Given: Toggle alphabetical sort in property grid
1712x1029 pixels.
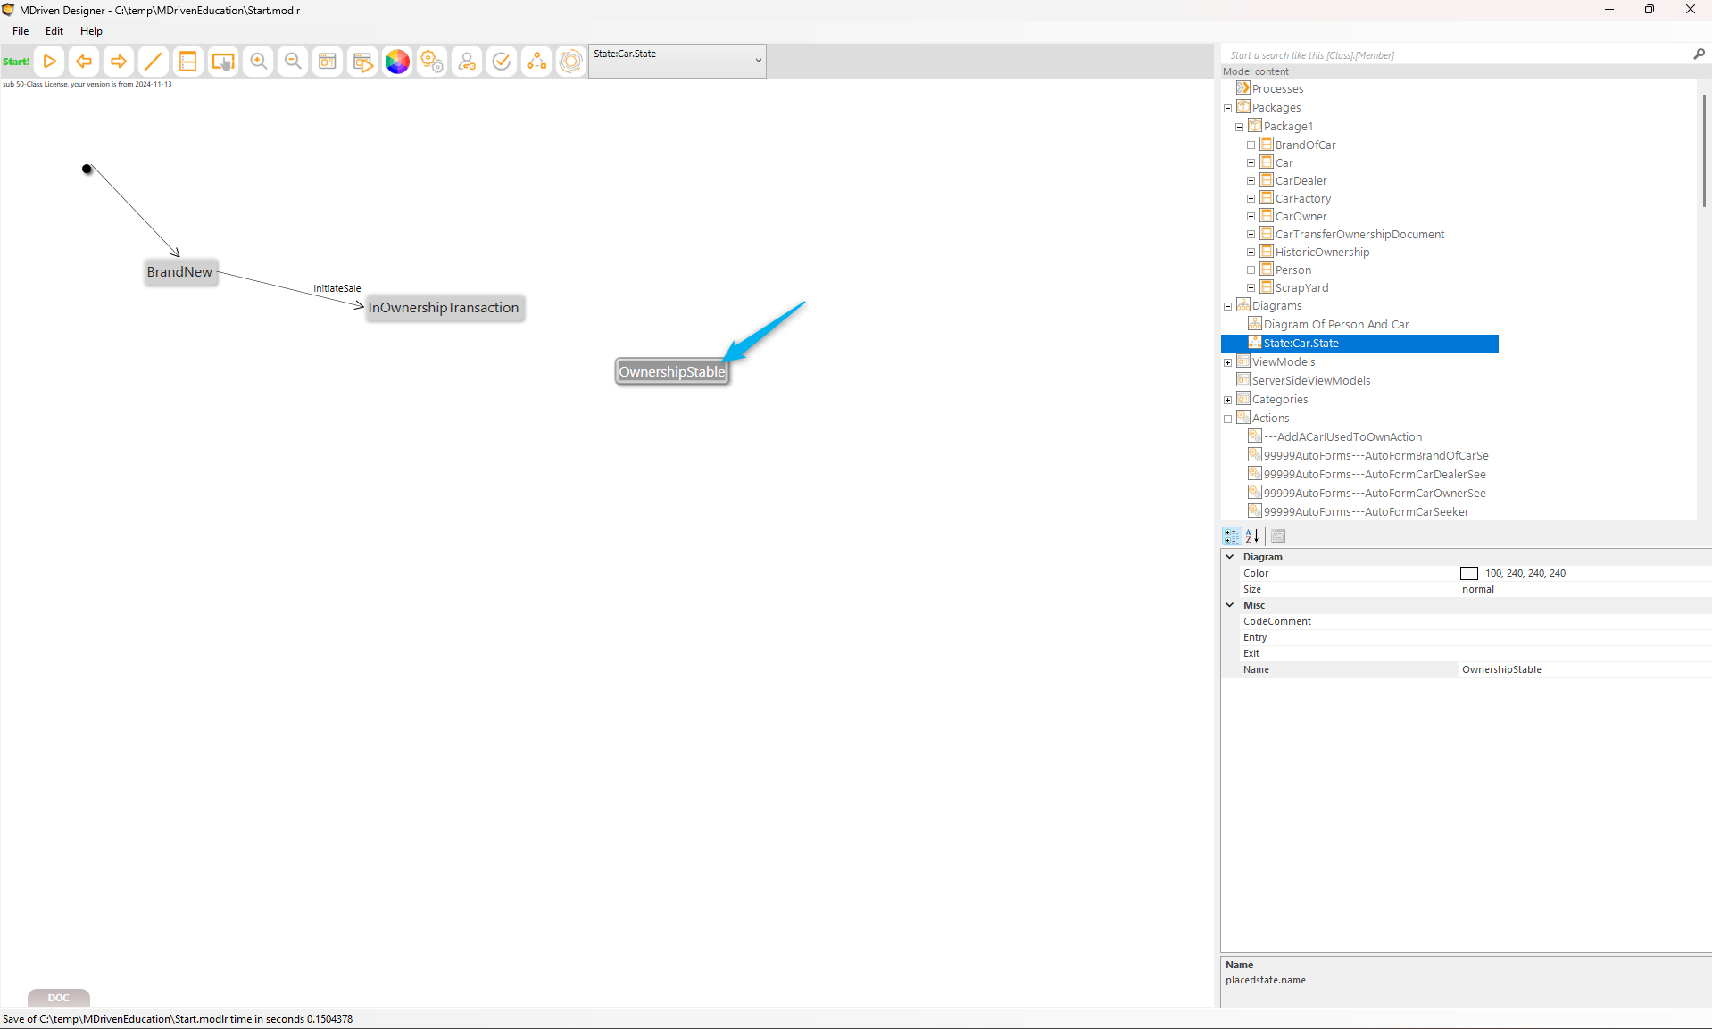Looking at the screenshot, I should point(1252,536).
